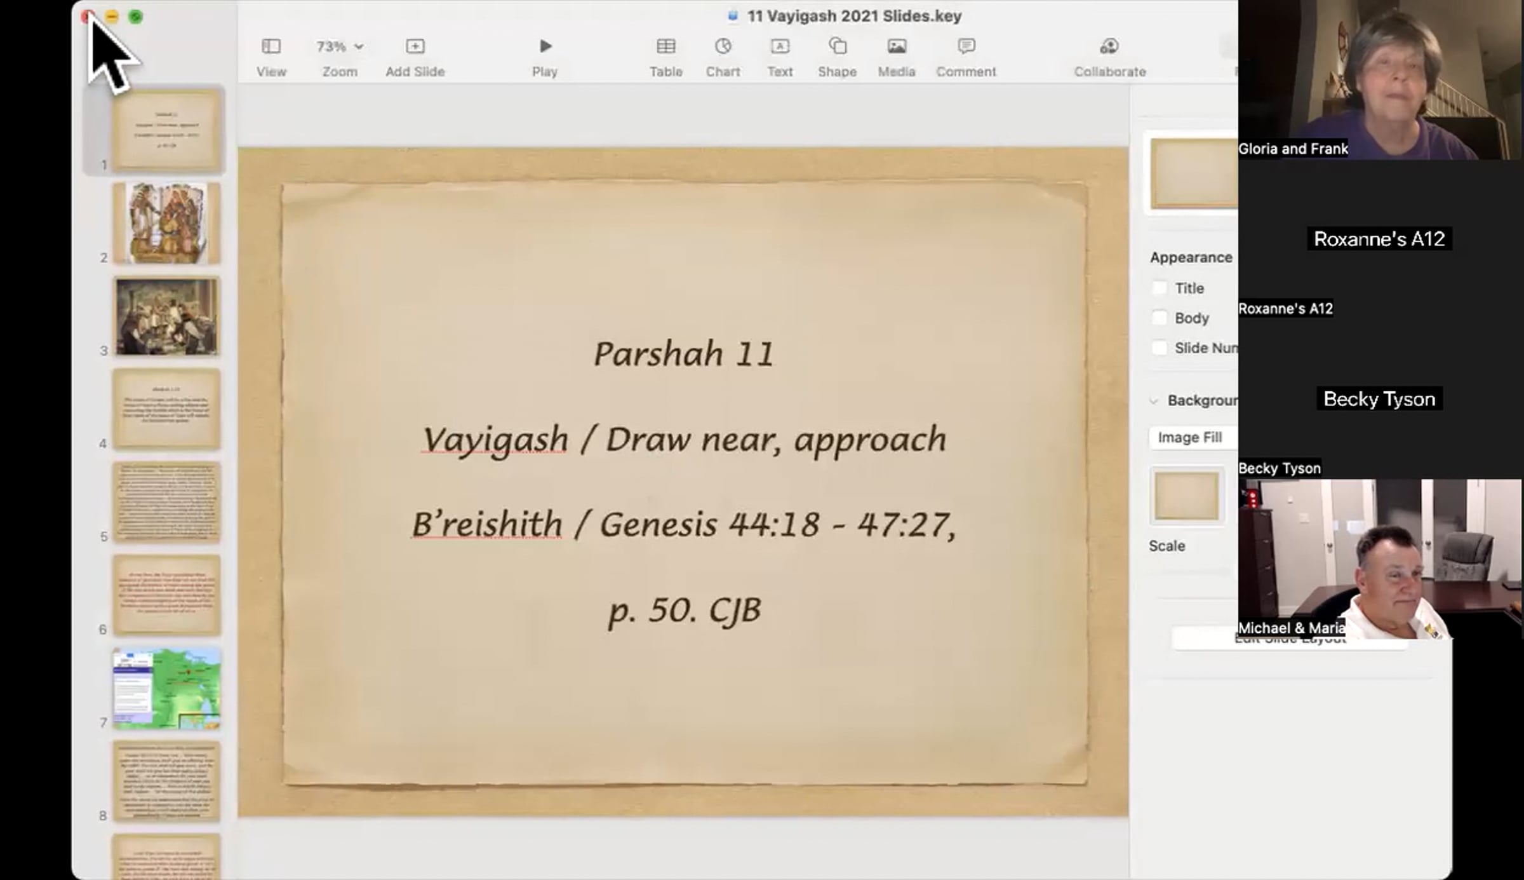Click the Media toolbar icon
Image resolution: width=1524 pixels, height=880 pixels.
point(897,46)
